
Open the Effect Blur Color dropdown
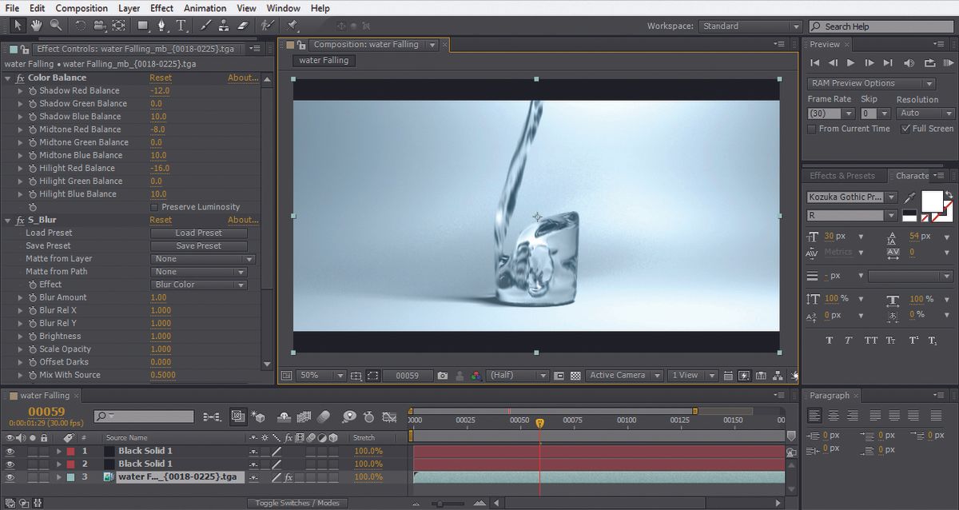pyautogui.click(x=199, y=285)
